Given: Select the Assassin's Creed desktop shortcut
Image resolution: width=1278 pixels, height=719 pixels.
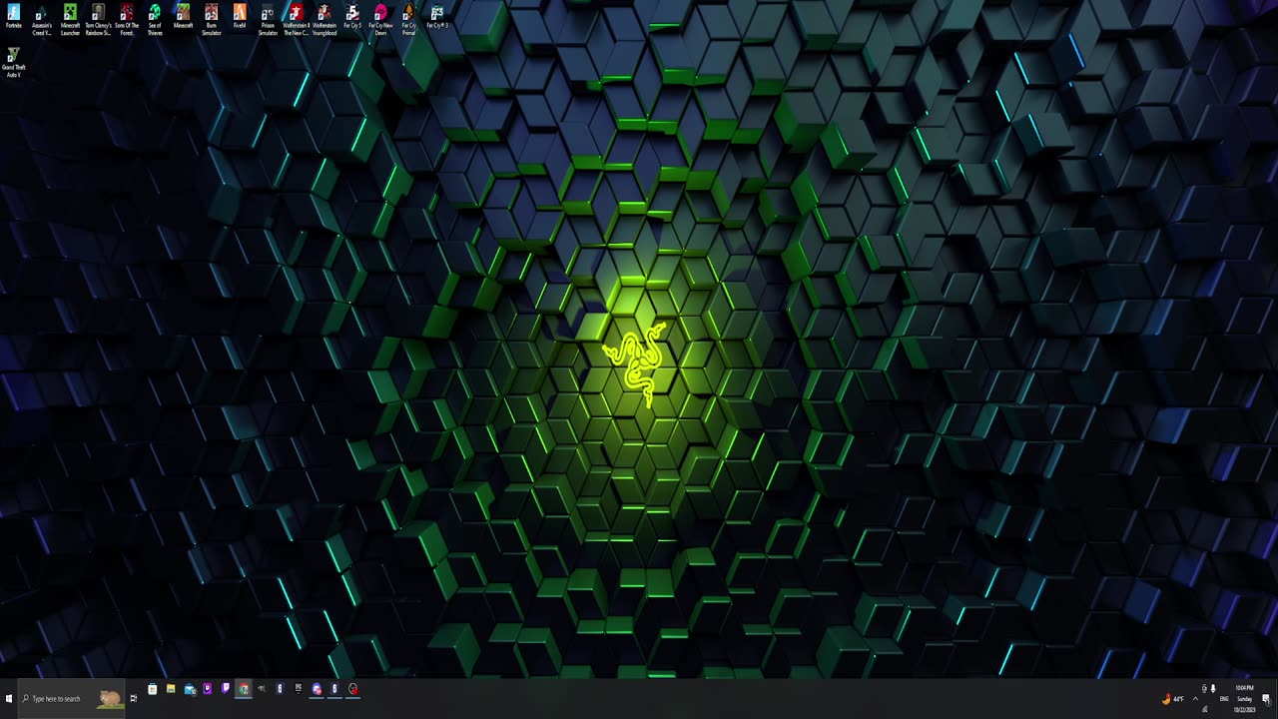Looking at the screenshot, I should click(x=42, y=20).
